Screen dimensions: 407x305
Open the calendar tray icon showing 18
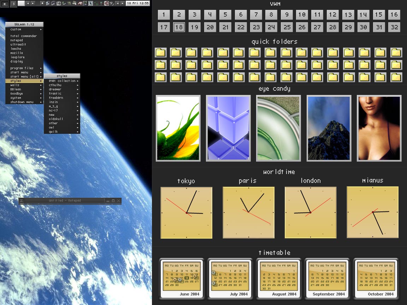pos(59,4)
